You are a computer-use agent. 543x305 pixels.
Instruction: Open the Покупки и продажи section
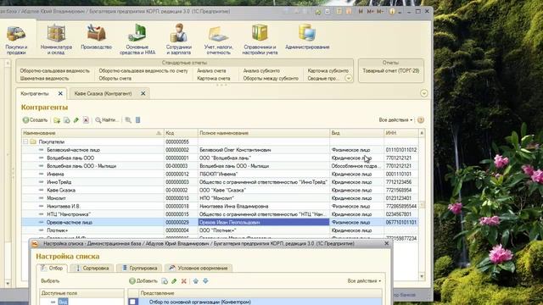[16, 40]
